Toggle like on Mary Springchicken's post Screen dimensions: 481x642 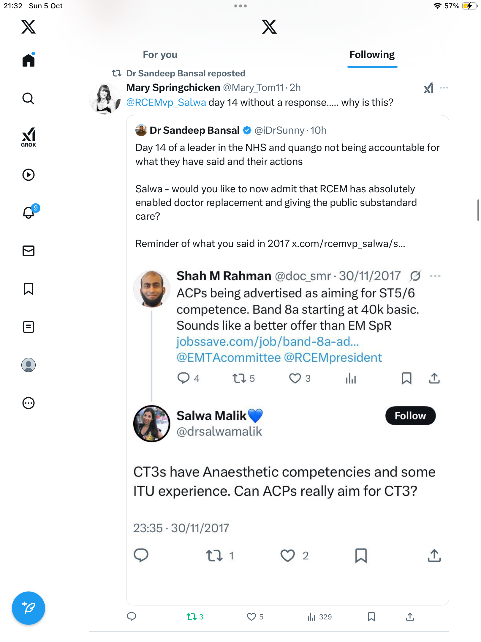pyautogui.click(x=251, y=617)
